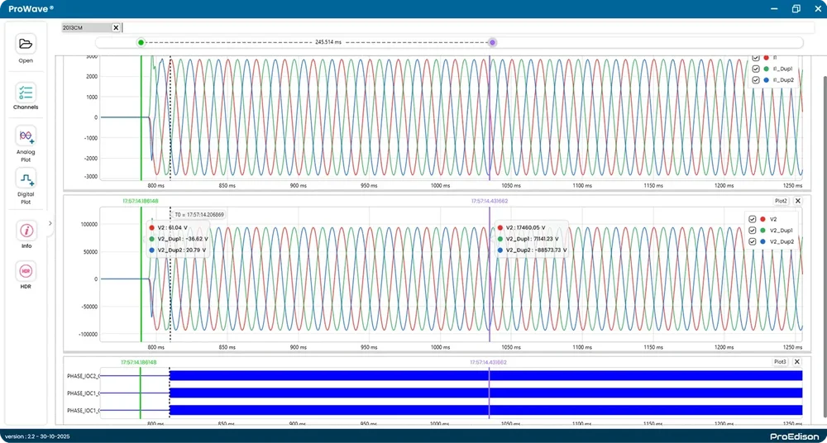Toggle the I1_Dup1 channel checkbox
This screenshot has width=827, height=443.
[x=755, y=69]
